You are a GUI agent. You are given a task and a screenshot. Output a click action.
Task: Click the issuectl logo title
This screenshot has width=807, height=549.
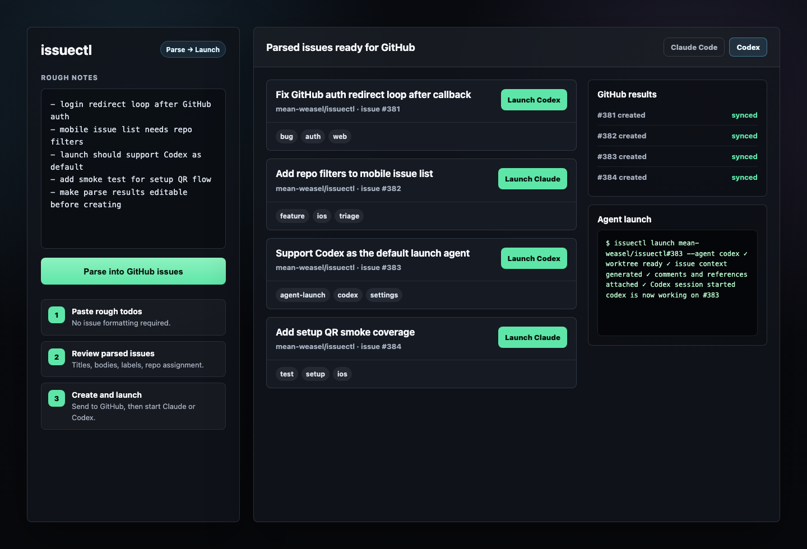66,50
